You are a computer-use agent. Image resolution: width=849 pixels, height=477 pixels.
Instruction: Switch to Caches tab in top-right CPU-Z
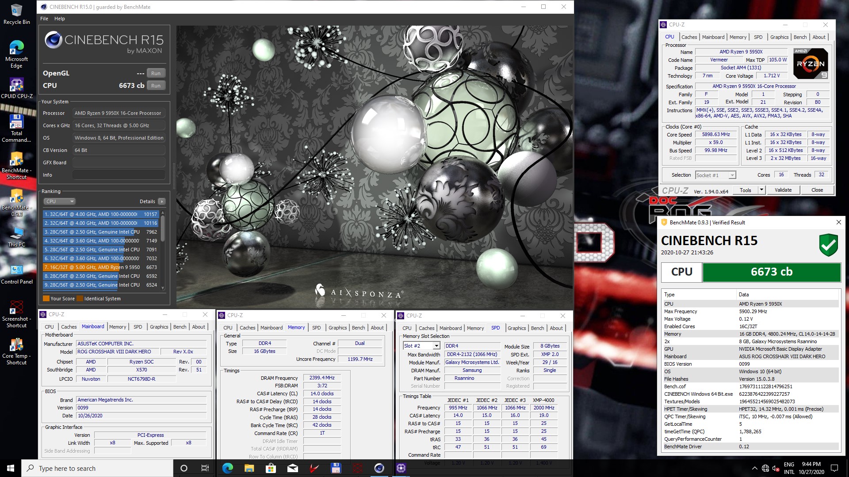[689, 37]
